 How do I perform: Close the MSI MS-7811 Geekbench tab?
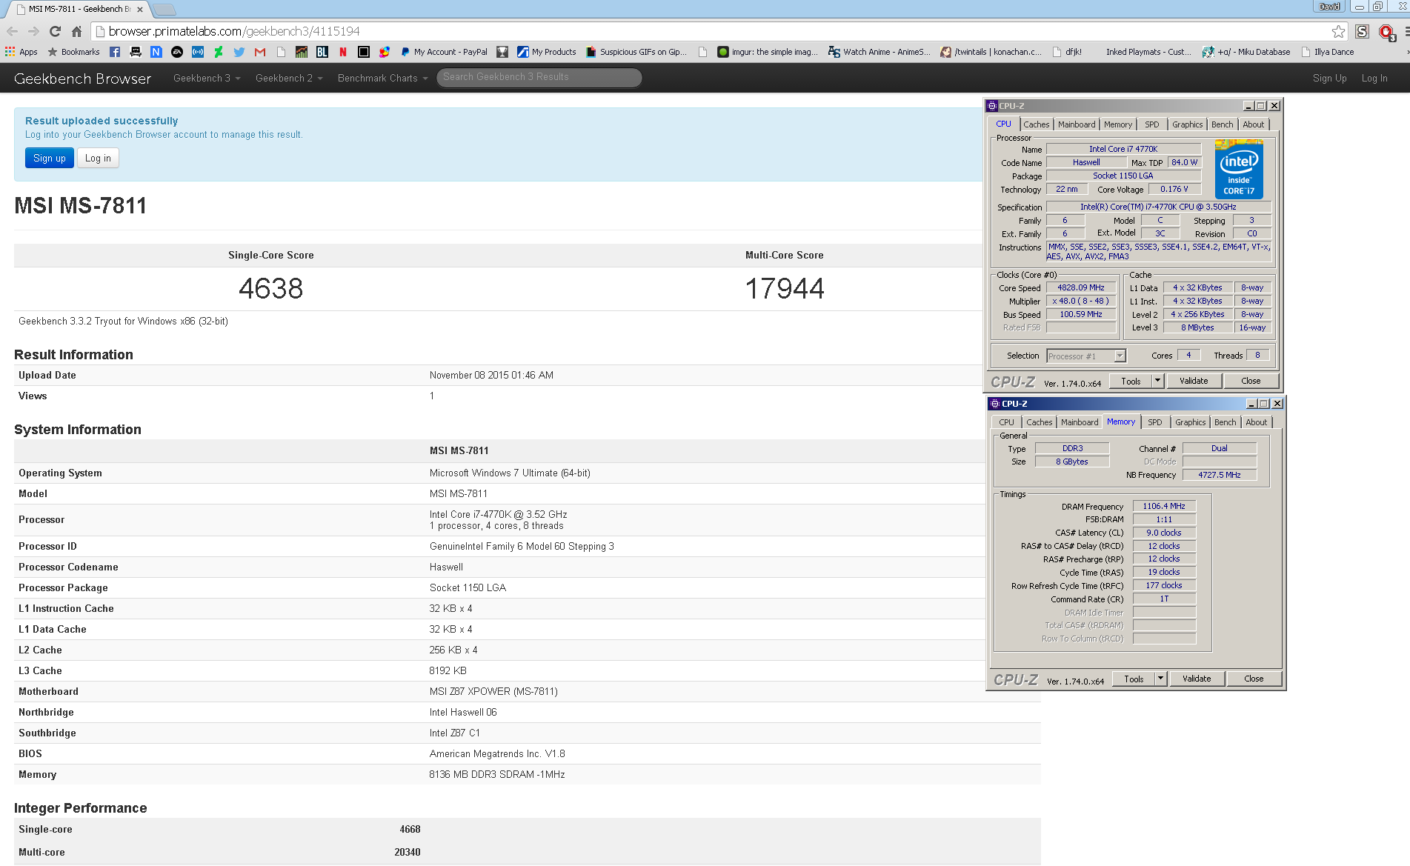click(x=140, y=10)
